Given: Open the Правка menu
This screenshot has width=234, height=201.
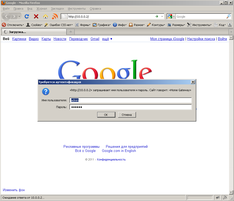Looking at the screenshot, I should 18,9.
